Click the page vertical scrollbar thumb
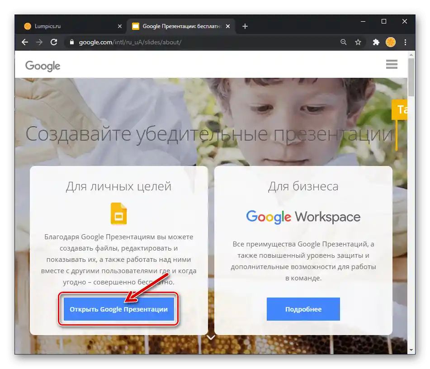Image resolution: width=430 pixels, height=369 pixels. tap(411, 77)
